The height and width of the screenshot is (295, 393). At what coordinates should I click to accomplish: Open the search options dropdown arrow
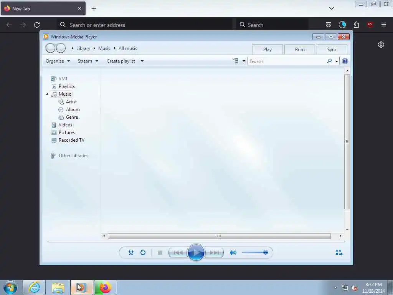(337, 61)
